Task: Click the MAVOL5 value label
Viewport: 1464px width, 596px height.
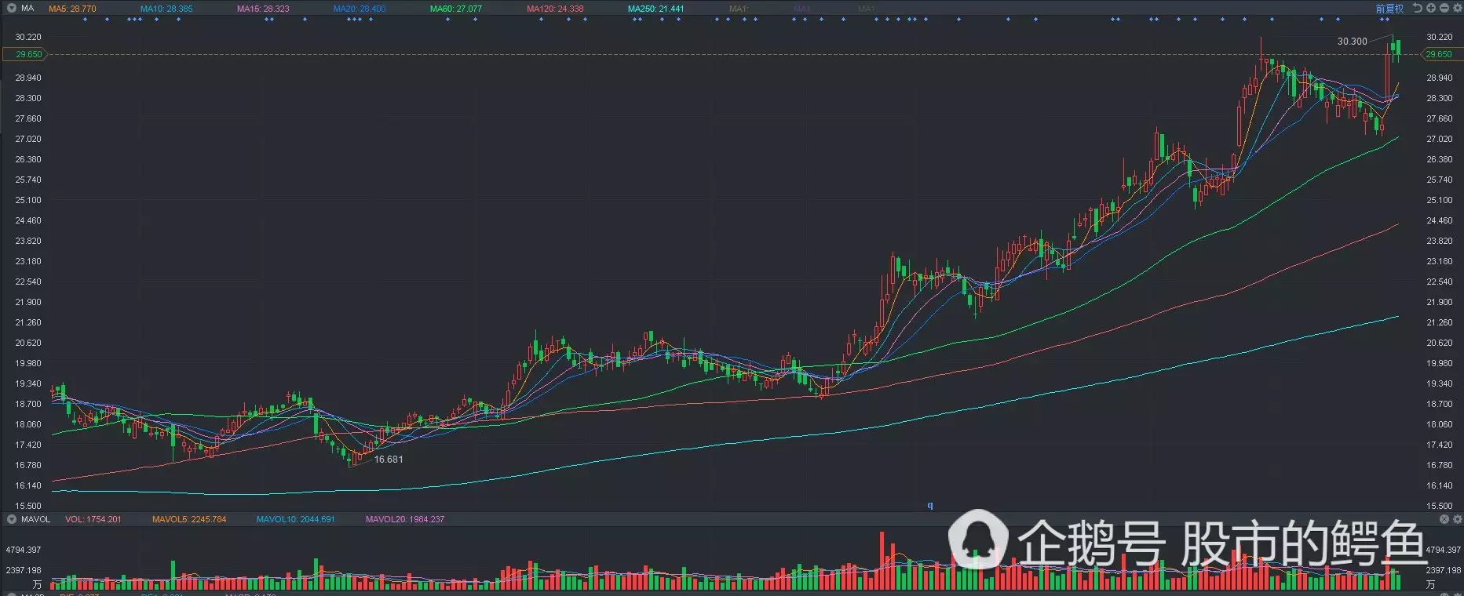Action: (x=188, y=519)
